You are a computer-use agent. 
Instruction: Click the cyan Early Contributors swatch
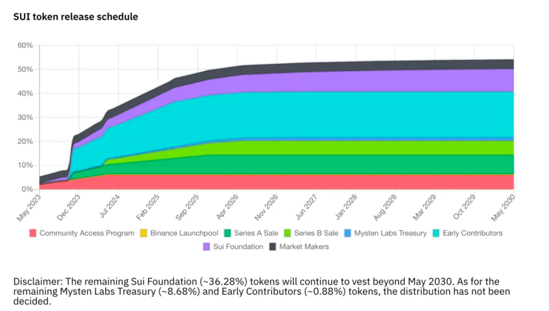point(436,234)
